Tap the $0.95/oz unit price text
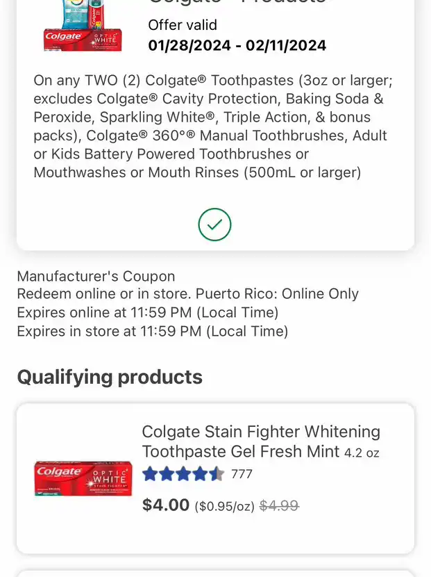 coord(224,506)
